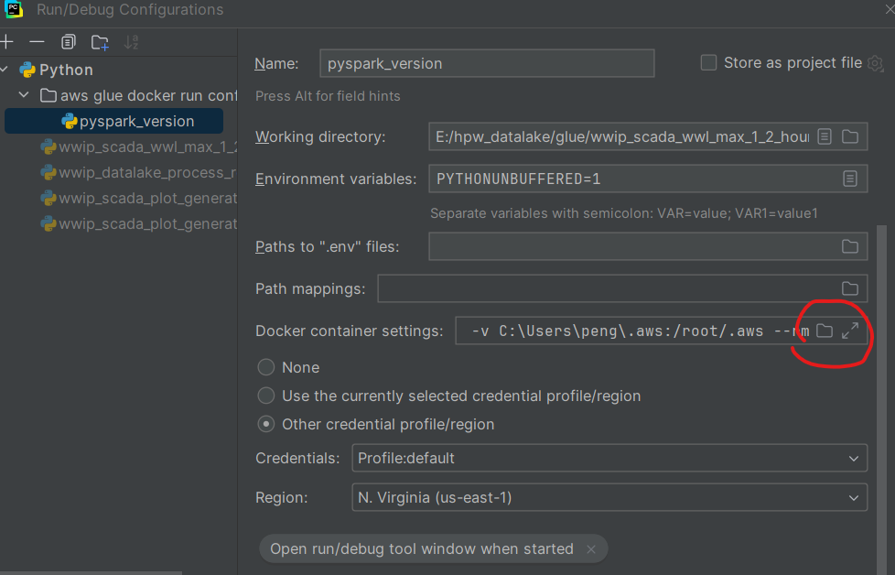Add a new run configuration

(7, 41)
